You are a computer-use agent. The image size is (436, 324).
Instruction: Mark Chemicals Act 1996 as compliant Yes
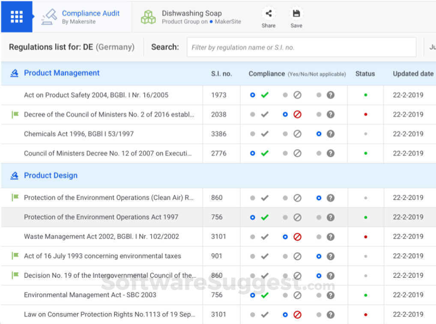253,134
